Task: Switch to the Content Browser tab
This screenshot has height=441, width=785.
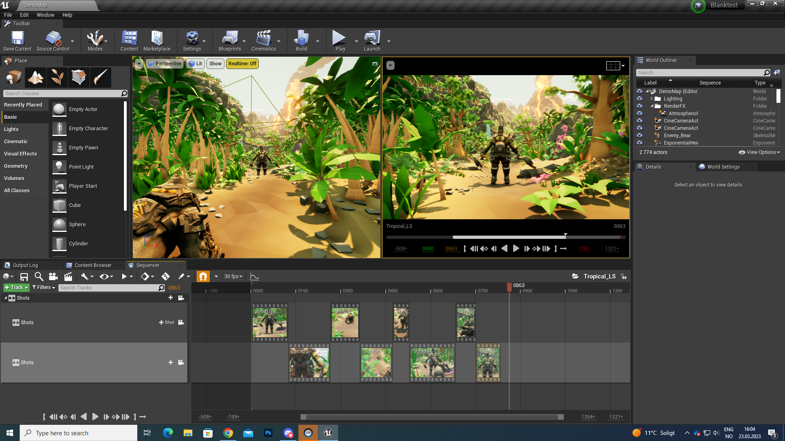Action: 92,265
